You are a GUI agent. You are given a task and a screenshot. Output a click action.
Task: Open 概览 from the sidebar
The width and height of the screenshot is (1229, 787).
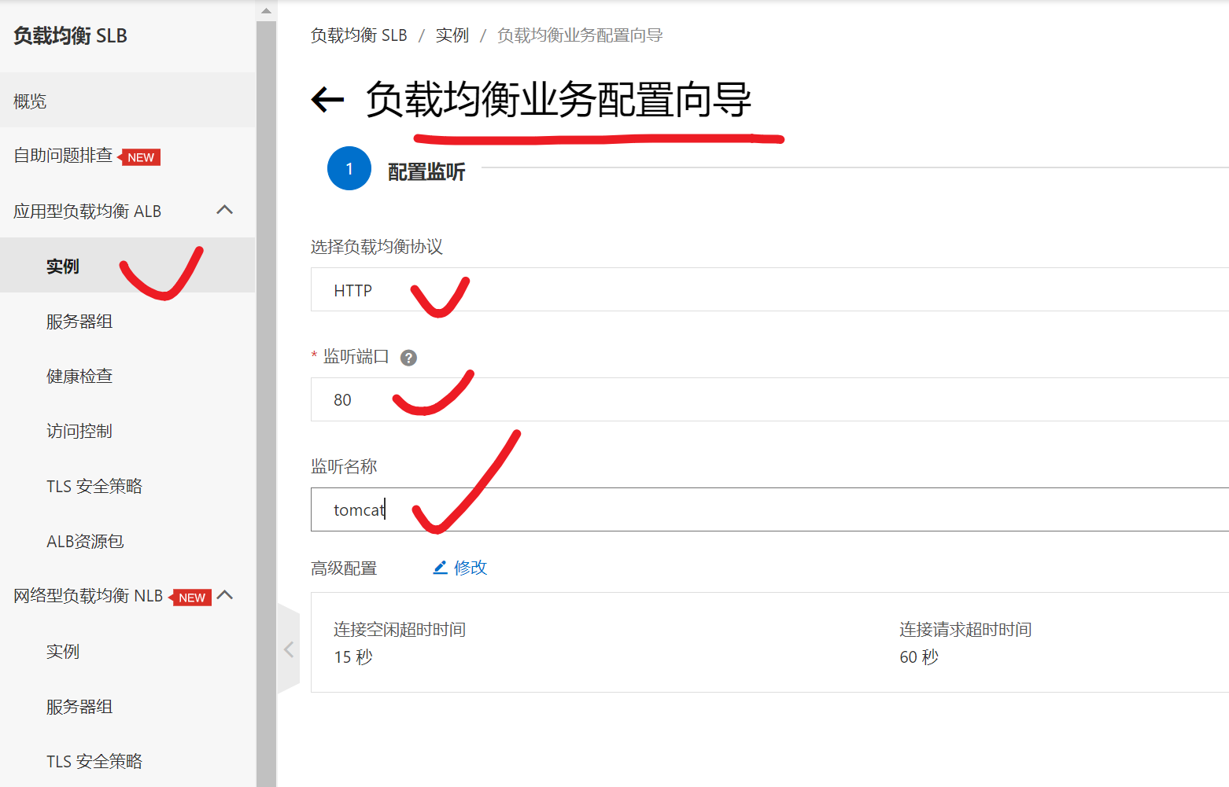click(30, 101)
